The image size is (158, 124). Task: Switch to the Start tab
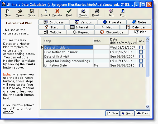pyautogui.click(x=51, y=27)
